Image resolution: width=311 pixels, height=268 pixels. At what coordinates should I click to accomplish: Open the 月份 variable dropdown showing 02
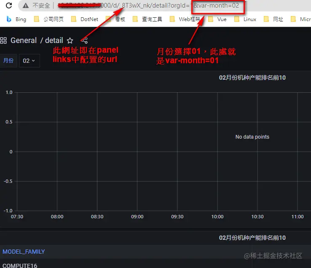pyautogui.click(x=29, y=61)
